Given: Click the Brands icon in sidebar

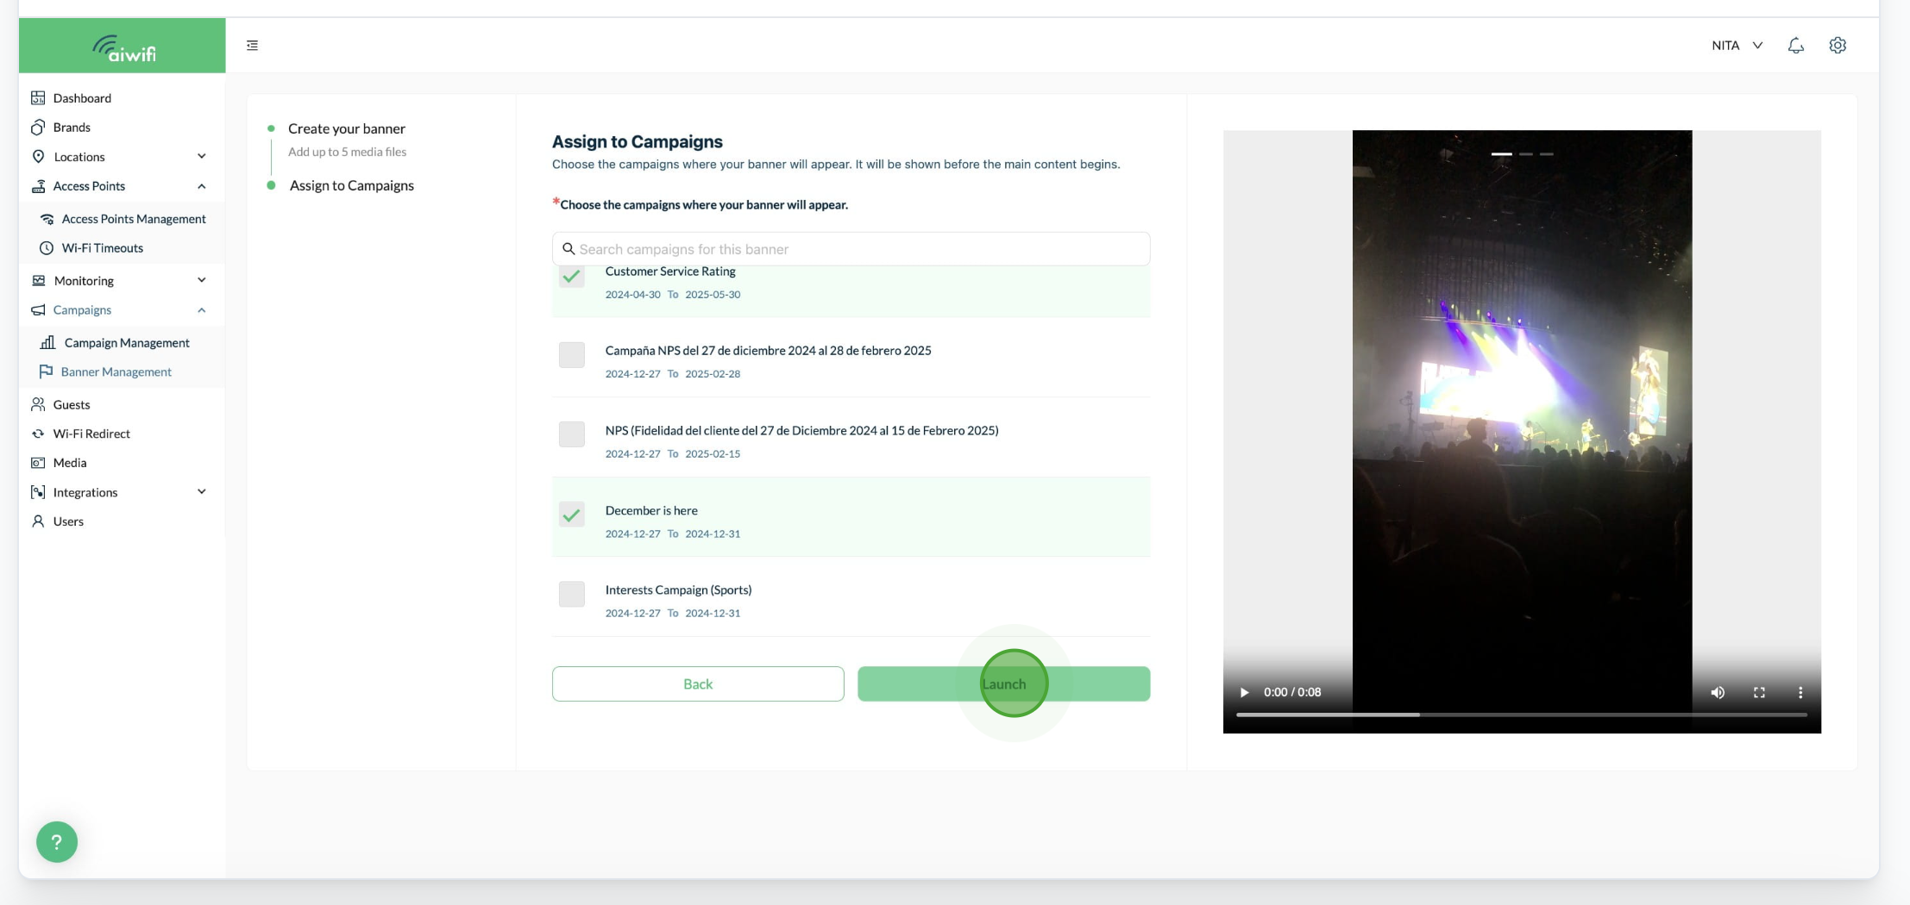Looking at the screenshot, I should click(x=38, y=127).
